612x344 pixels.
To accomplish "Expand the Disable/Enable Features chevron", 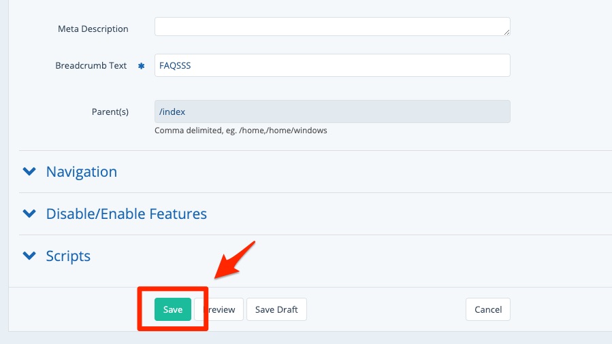I will point(29,214).
